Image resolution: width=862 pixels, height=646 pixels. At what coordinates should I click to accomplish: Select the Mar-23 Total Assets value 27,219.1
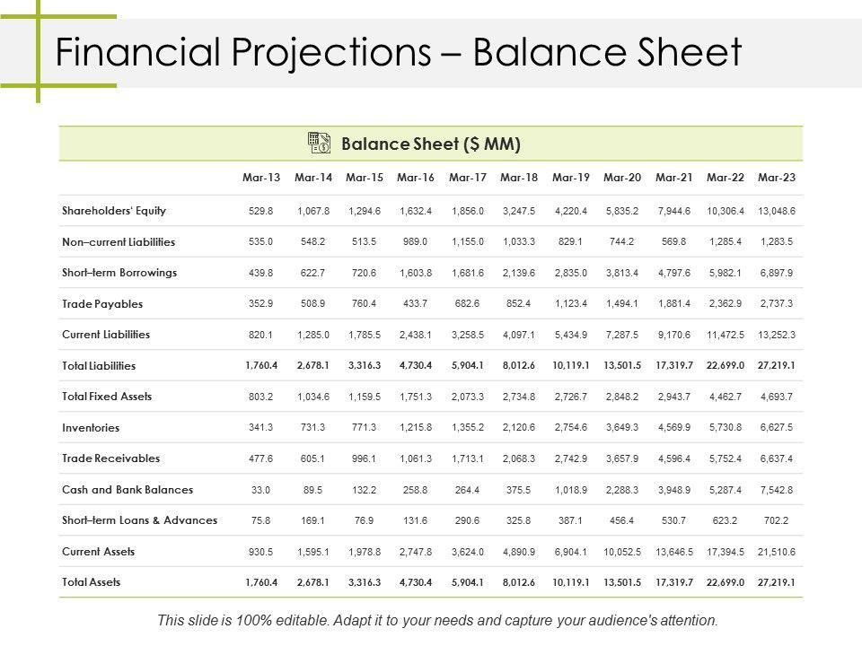click(x=777, y=582)
